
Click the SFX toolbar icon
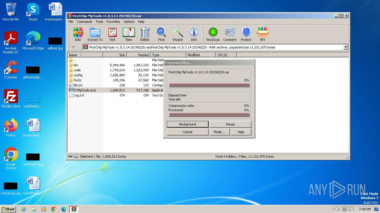(x=263, y=34)
